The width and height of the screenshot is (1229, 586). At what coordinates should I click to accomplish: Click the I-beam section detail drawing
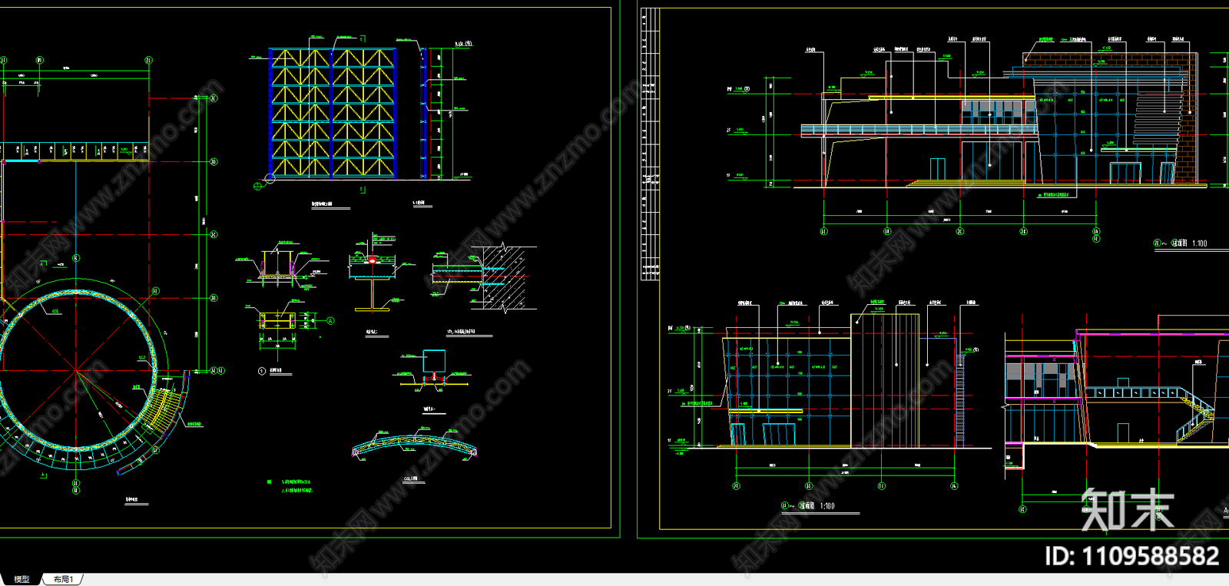tap(373, 280)
